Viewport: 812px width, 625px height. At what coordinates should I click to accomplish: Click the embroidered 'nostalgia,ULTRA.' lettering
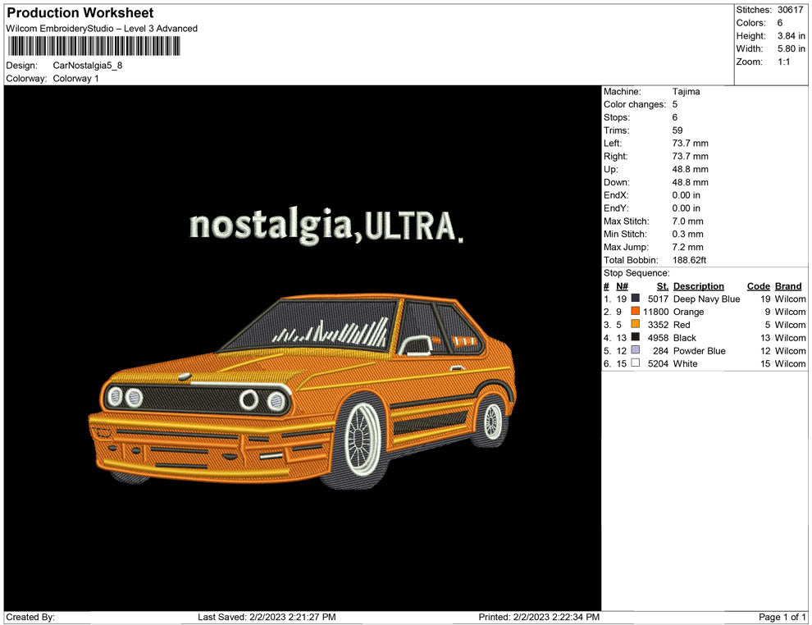click(x=325, y=226)
